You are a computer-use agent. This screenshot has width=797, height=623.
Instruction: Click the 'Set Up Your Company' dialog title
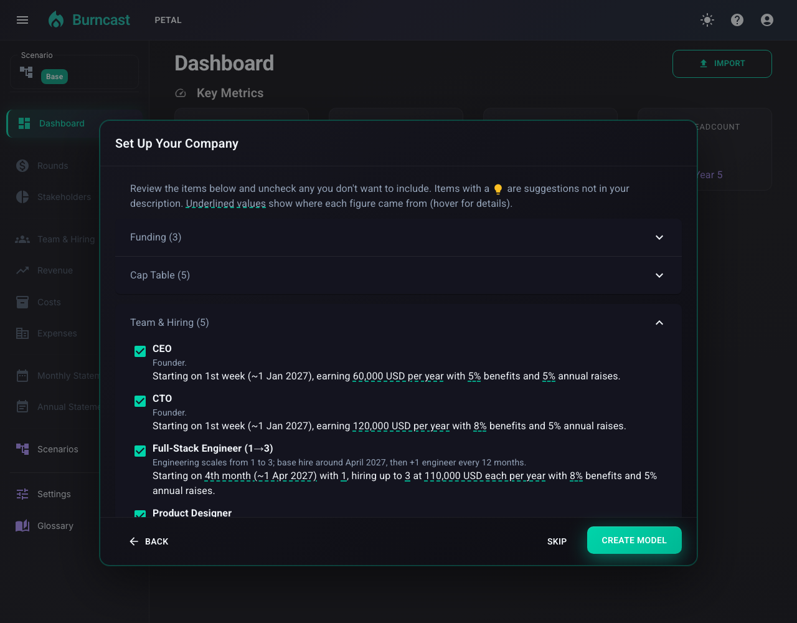(177, 143)
